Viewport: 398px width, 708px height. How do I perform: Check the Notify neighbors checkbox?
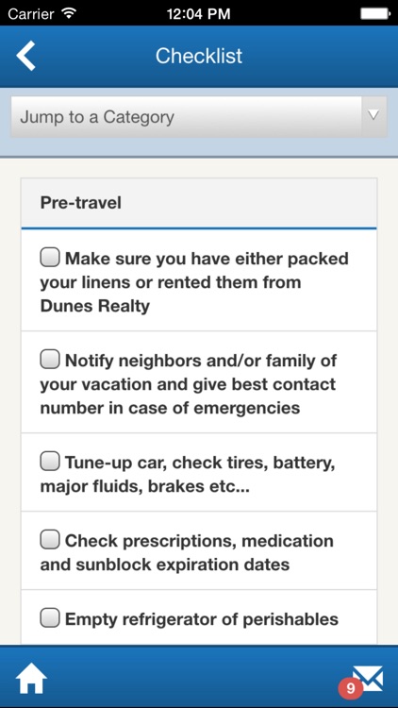(x=50, y=360)
